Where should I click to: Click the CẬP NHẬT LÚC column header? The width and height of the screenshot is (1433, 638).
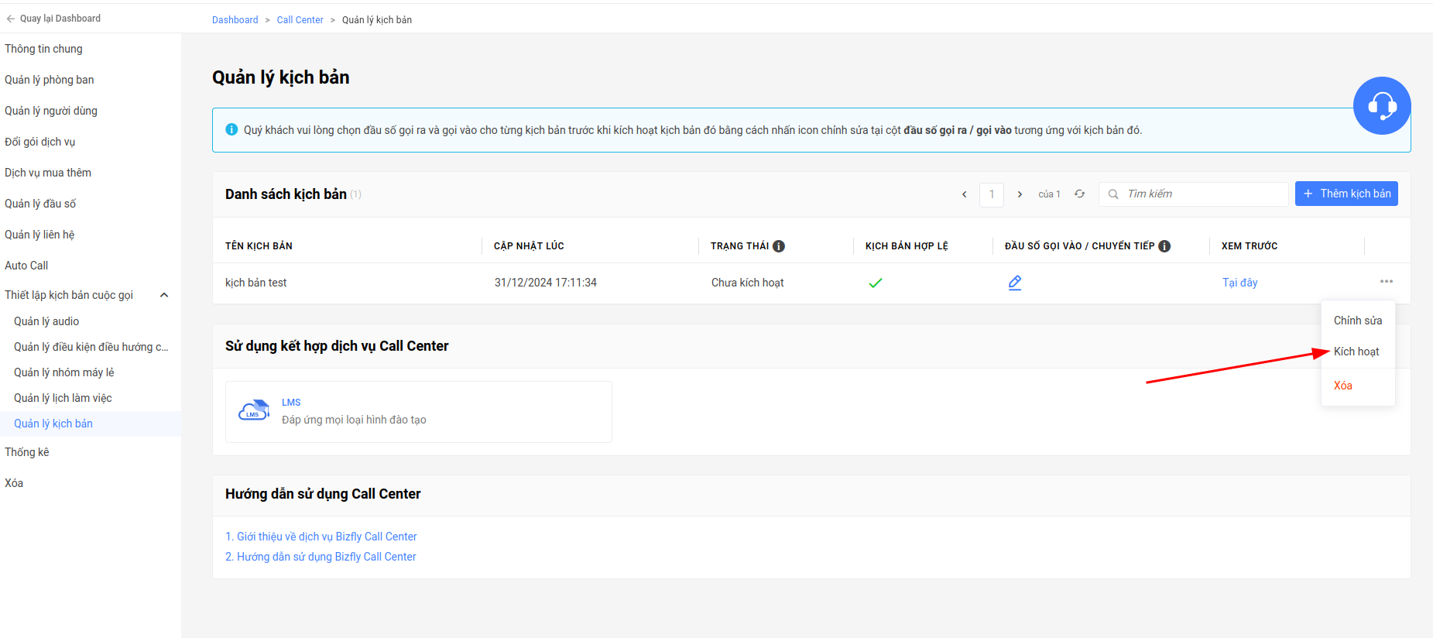click(x=529, y=246)
